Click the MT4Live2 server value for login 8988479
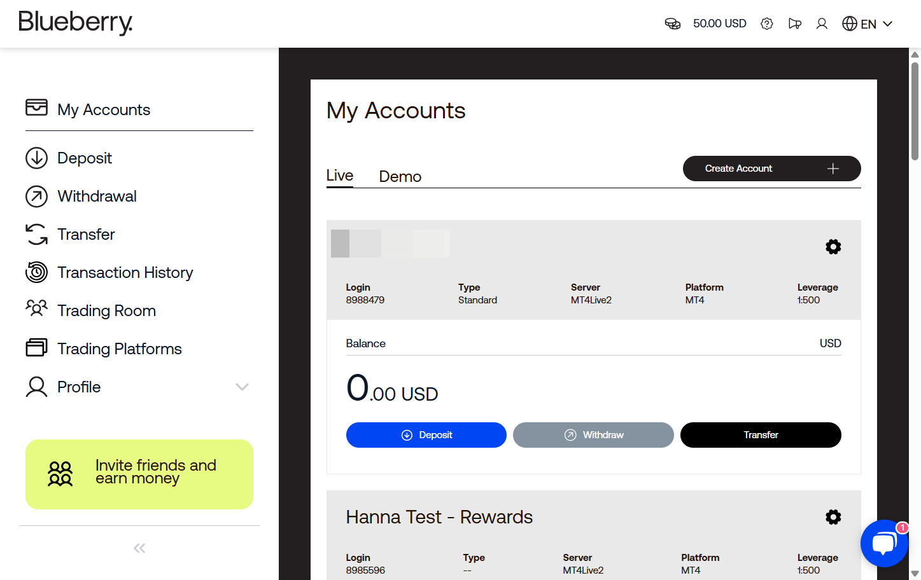The width and height of the screenshot is (921, 580). point(591,300)
